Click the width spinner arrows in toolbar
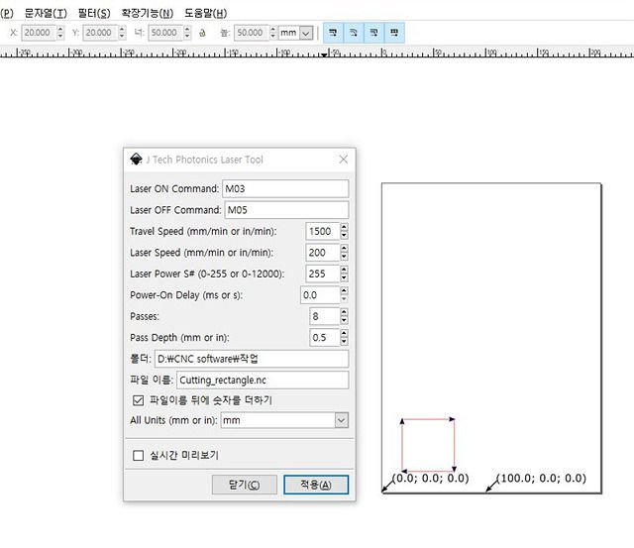Image resolution: width=634 pixels, height=548 pixels. (x=187, y=33)
